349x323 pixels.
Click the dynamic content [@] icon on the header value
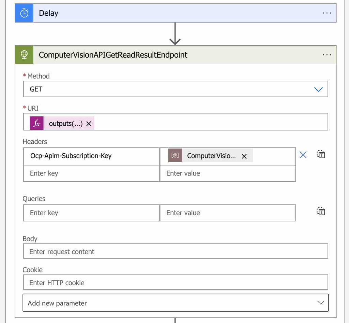tap(175, 155)
